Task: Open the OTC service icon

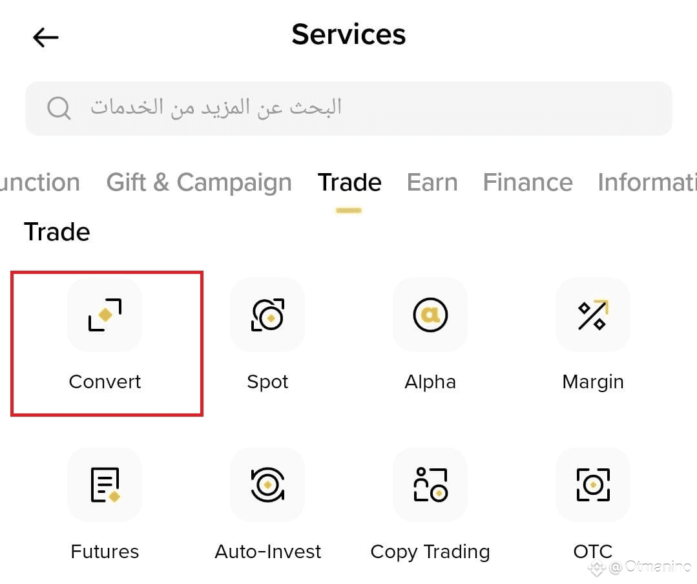Action: pyautogui.click(x=593, y=485)
